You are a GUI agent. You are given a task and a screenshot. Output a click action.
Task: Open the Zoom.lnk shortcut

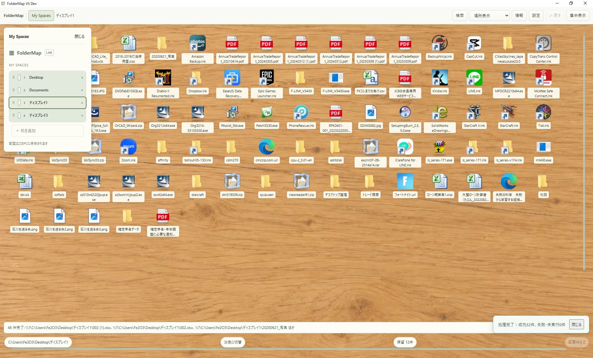[x=128, y=147]
